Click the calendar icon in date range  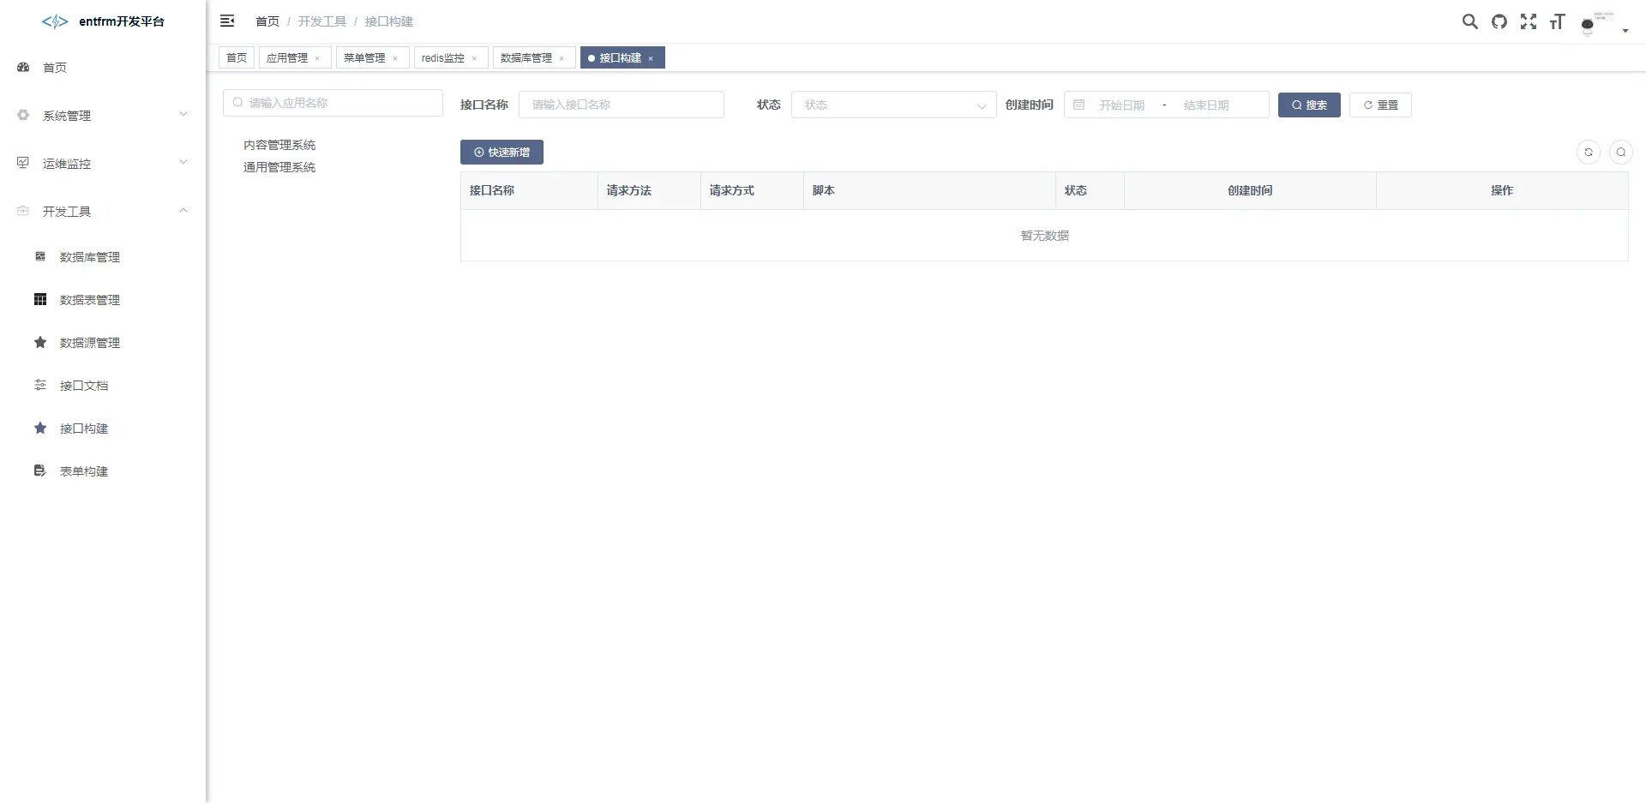1079,105
